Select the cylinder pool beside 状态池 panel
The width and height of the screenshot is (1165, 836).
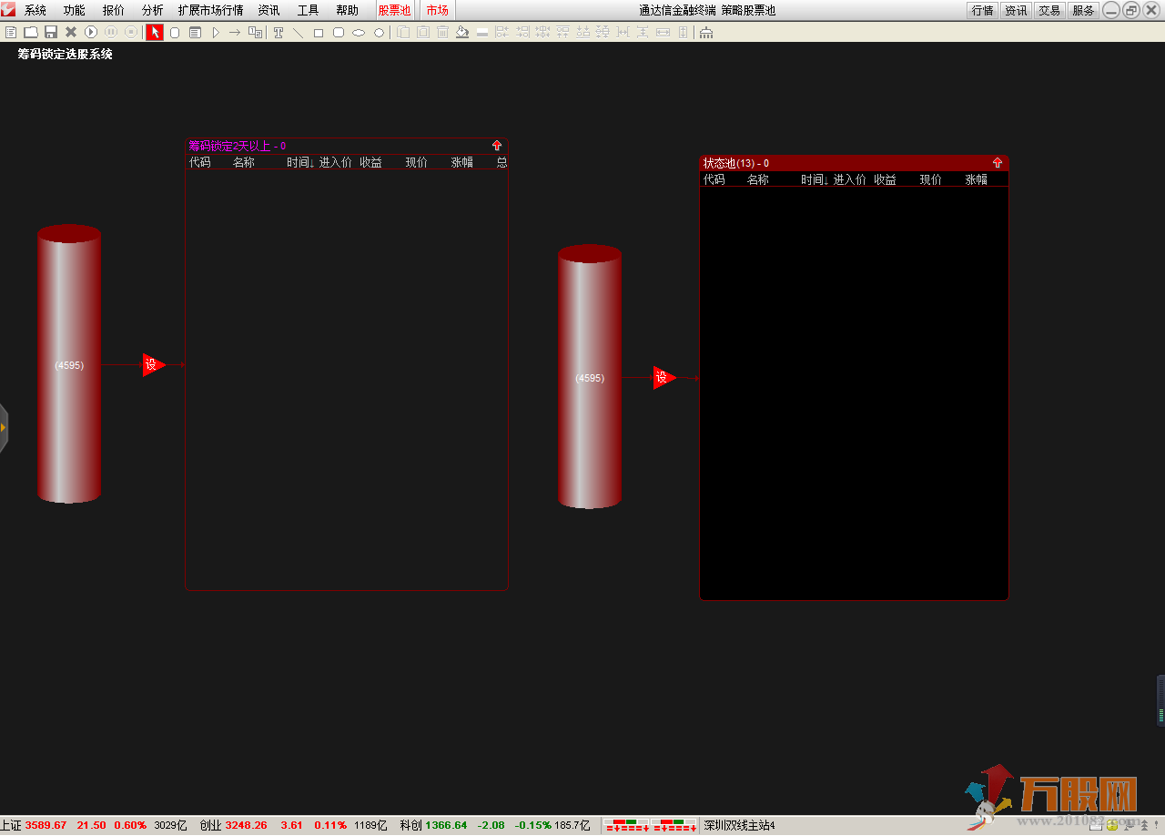click(x=590, y=376)
